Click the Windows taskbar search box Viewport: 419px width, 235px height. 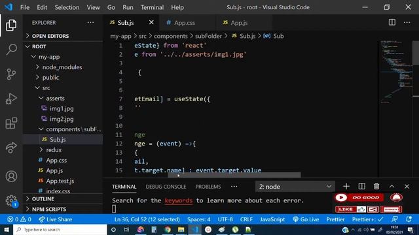[60, 229]
